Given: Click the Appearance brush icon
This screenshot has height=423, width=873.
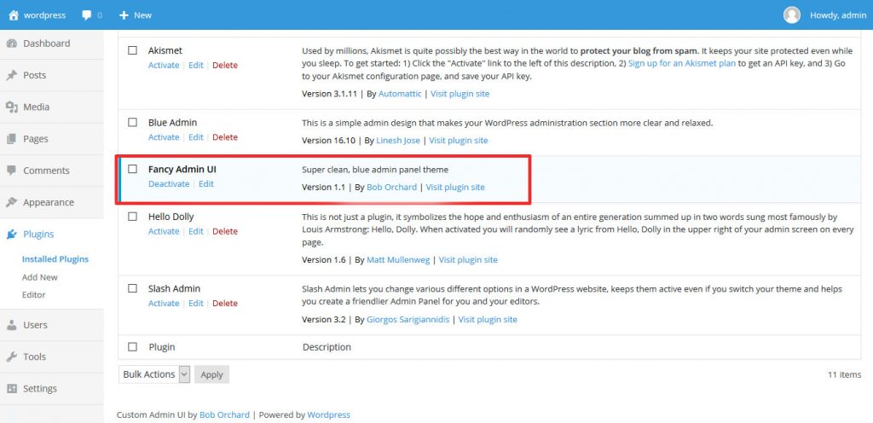Looking at the screenshot, I should coord(12,203).
